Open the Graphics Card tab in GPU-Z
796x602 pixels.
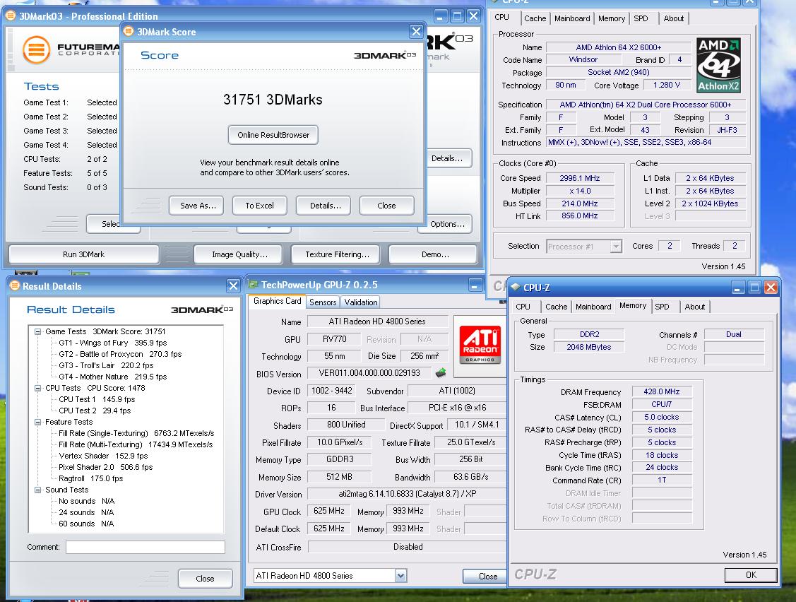pyautogui.click(x=277, y=301)
